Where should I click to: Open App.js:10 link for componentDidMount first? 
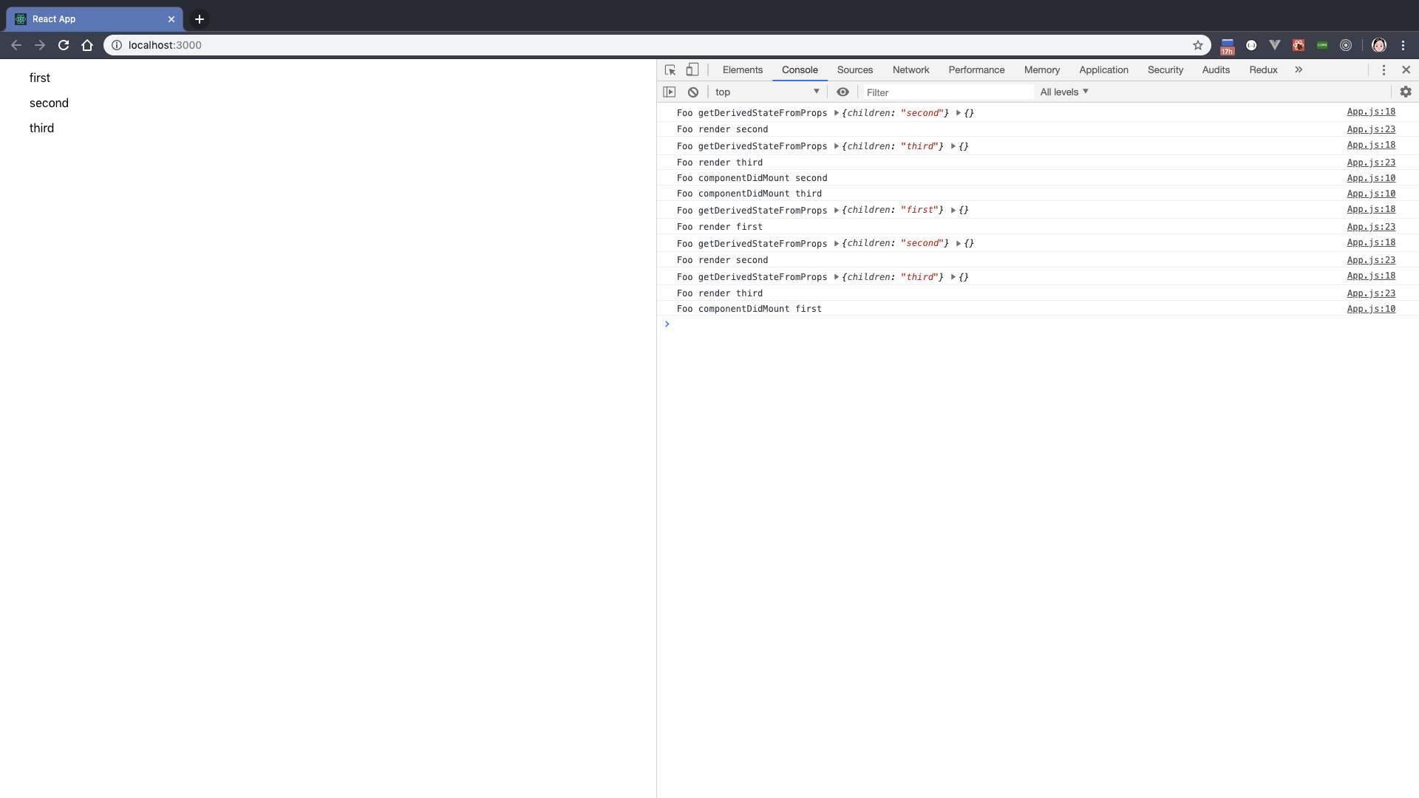click(x=1371, y=309)
